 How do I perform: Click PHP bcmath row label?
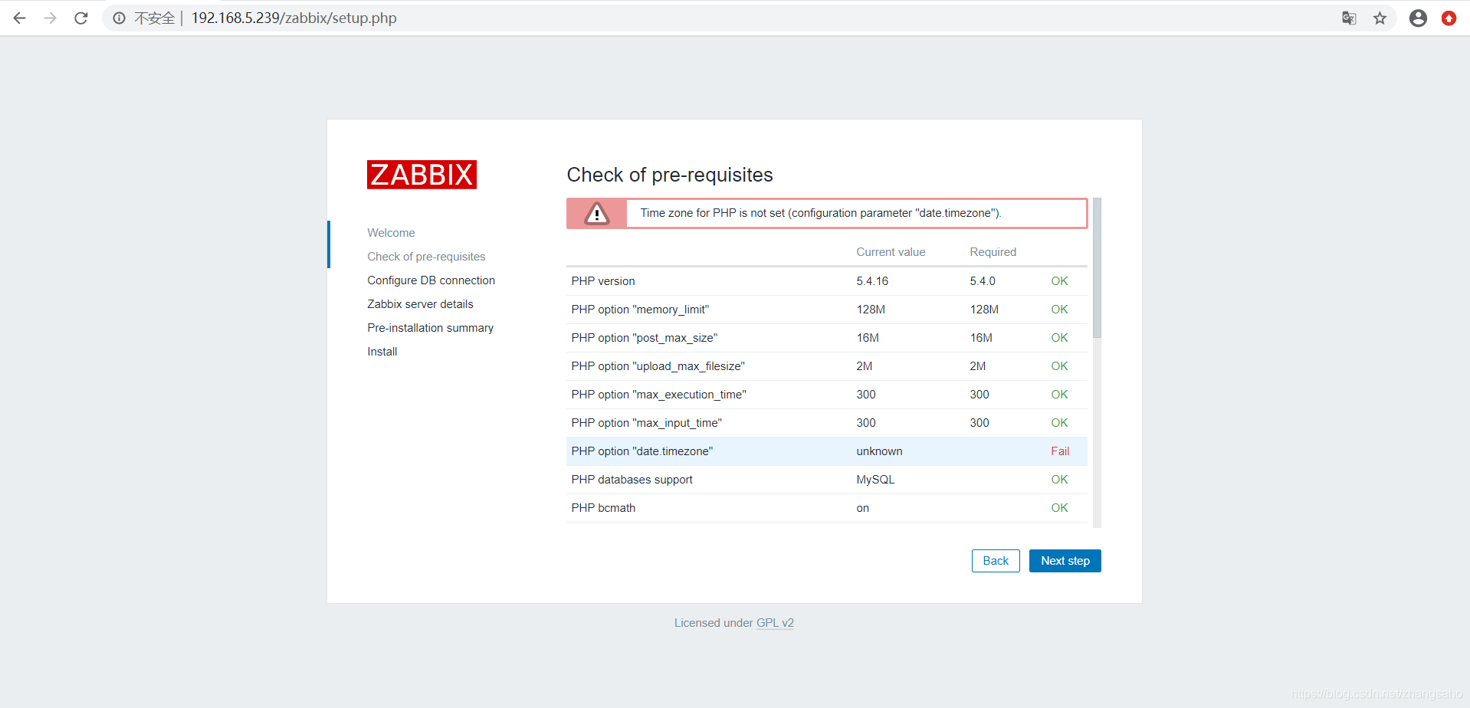pyautogui.click(x=603, y=508)
